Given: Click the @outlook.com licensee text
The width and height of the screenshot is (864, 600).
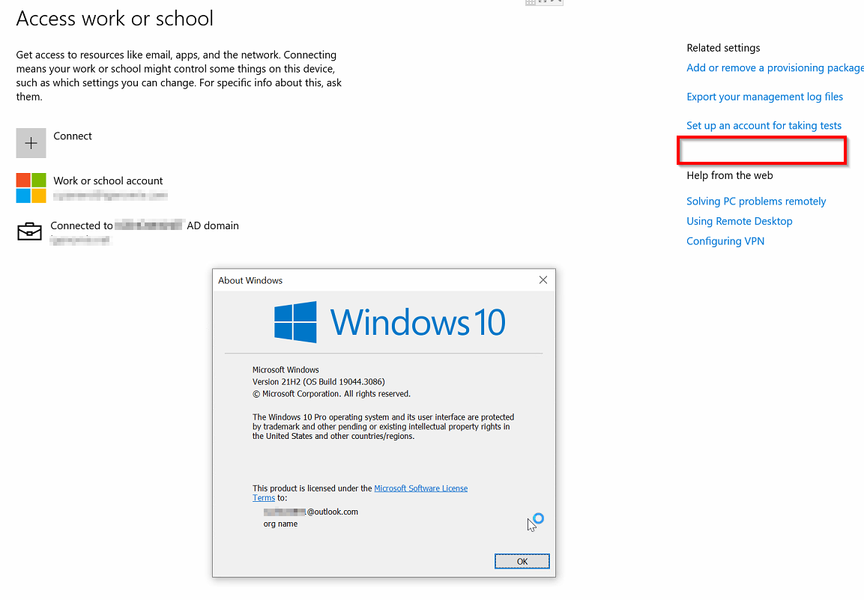Looking at the screenshot, I should coord(311,512).
